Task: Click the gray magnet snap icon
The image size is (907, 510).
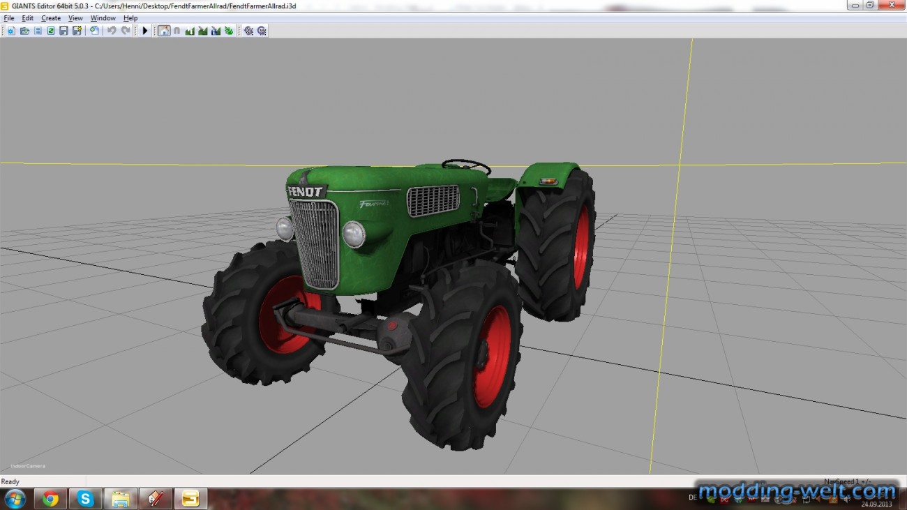Action: [177, 31]
